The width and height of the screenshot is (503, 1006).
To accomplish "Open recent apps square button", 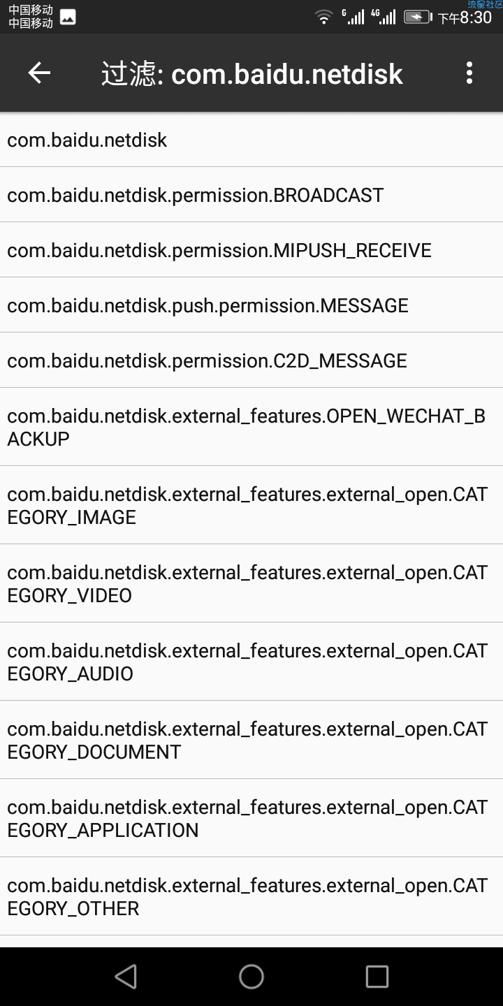I will coord(377,977).
